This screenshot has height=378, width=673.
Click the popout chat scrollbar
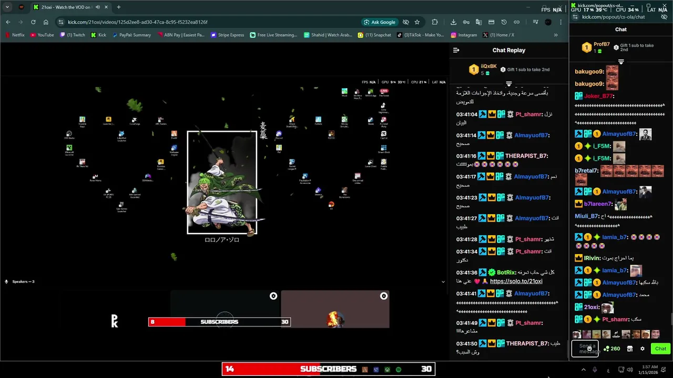click(x=671, y=319)
